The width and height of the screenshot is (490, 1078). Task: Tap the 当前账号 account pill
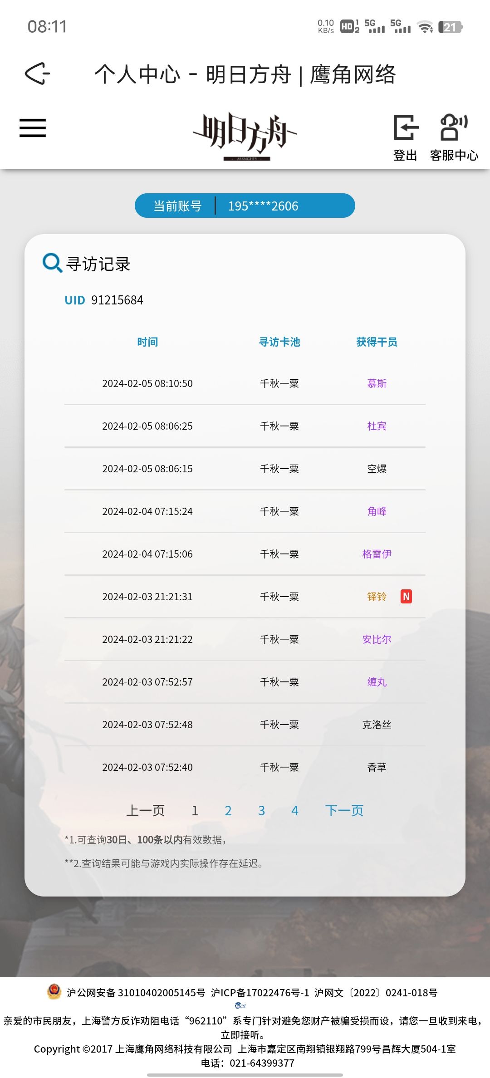pyautogui.click(x=245, y=206)
